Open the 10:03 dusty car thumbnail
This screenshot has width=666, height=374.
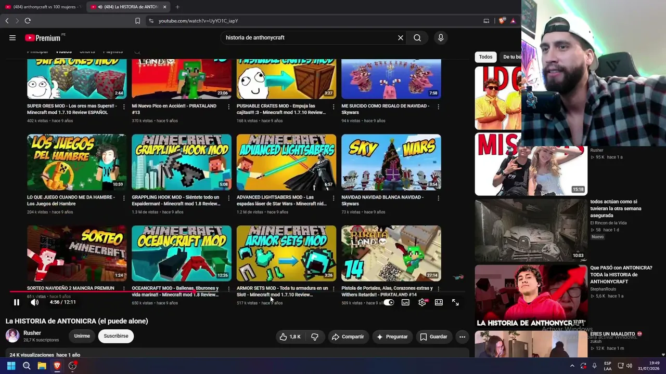[531, 230]
